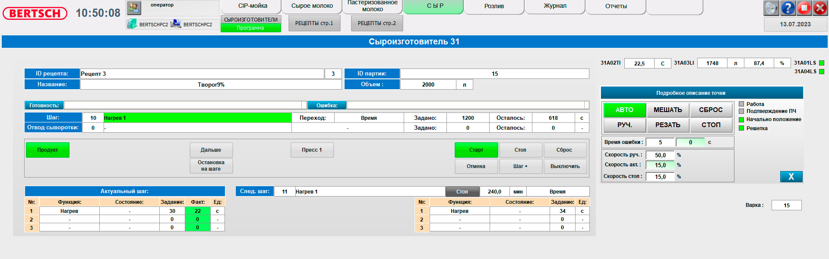Click the Сброс button in program controls

coord(565,150)
